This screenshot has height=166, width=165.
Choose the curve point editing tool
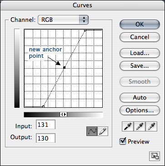92,131
